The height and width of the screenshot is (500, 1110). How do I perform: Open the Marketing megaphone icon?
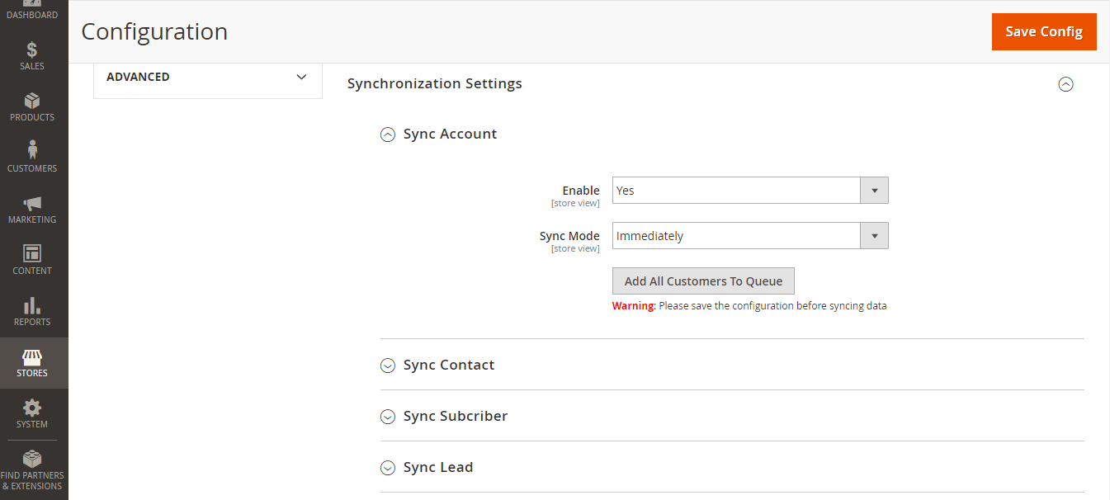point(32,203)
